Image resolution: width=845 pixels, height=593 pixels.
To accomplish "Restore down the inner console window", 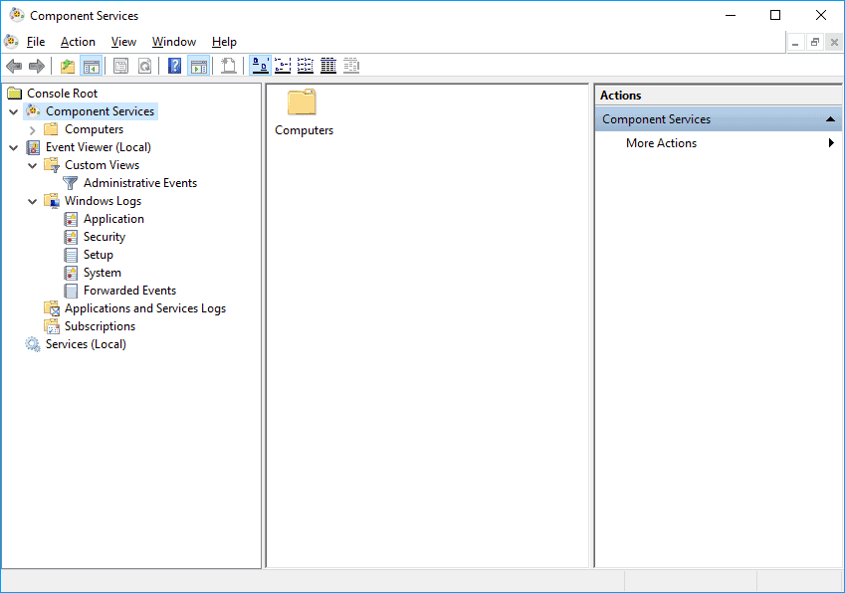I will point(815,42).
